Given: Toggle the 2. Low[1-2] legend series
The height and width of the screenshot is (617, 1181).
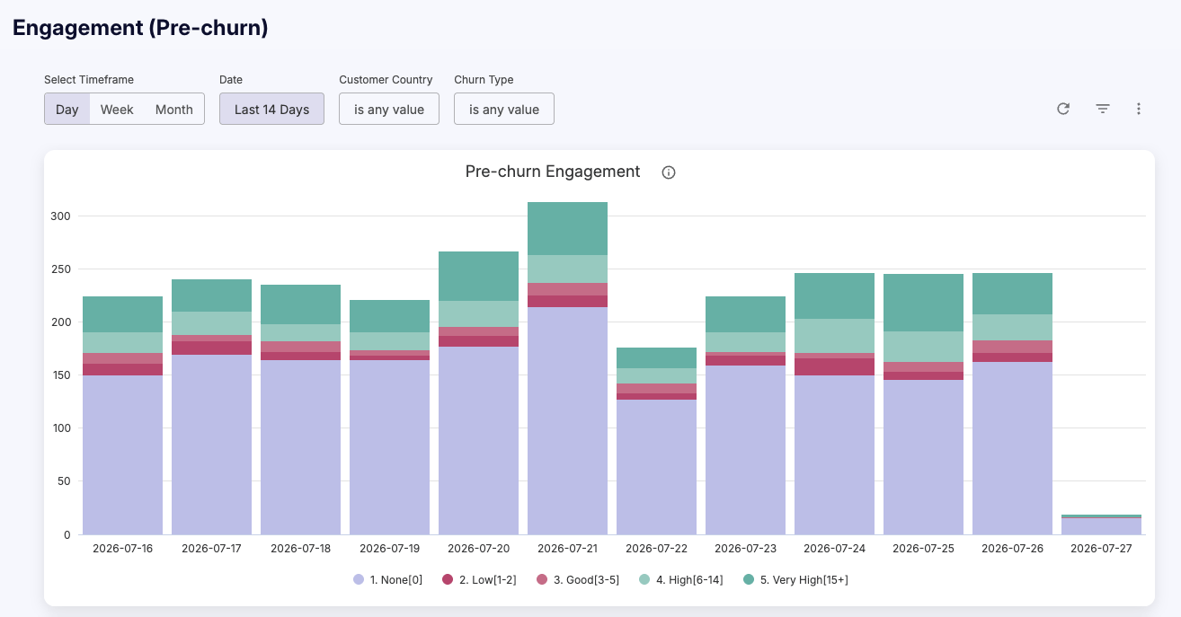Looking at the screenshot, I should pos(479,580).
